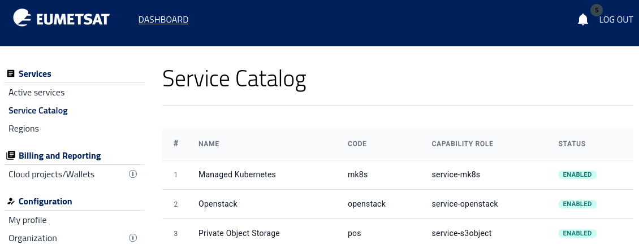Click the CODE column header

pyautogui.click(x=357, y=143)
